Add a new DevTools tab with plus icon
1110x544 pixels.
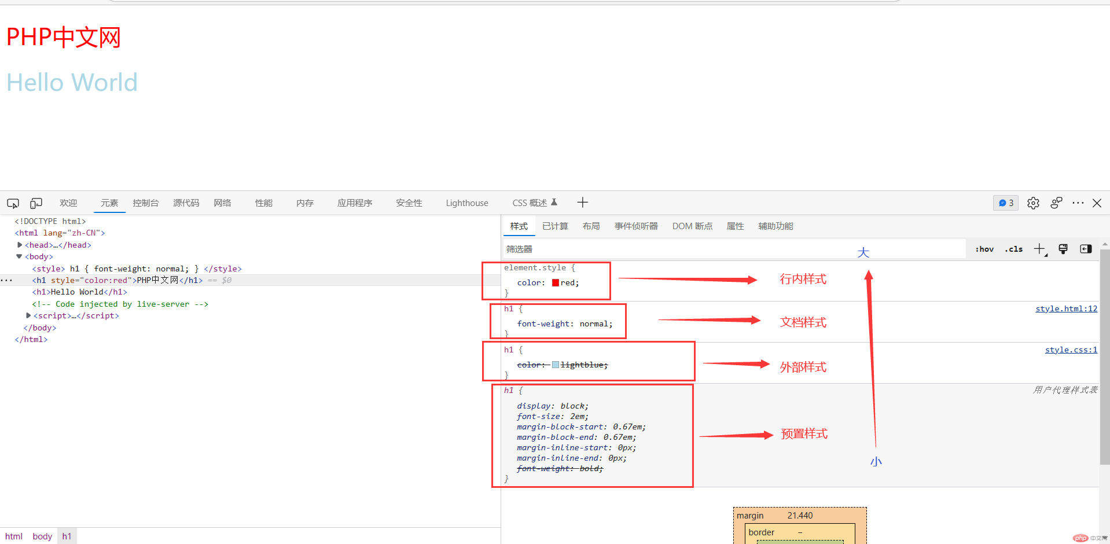(583, 203)
